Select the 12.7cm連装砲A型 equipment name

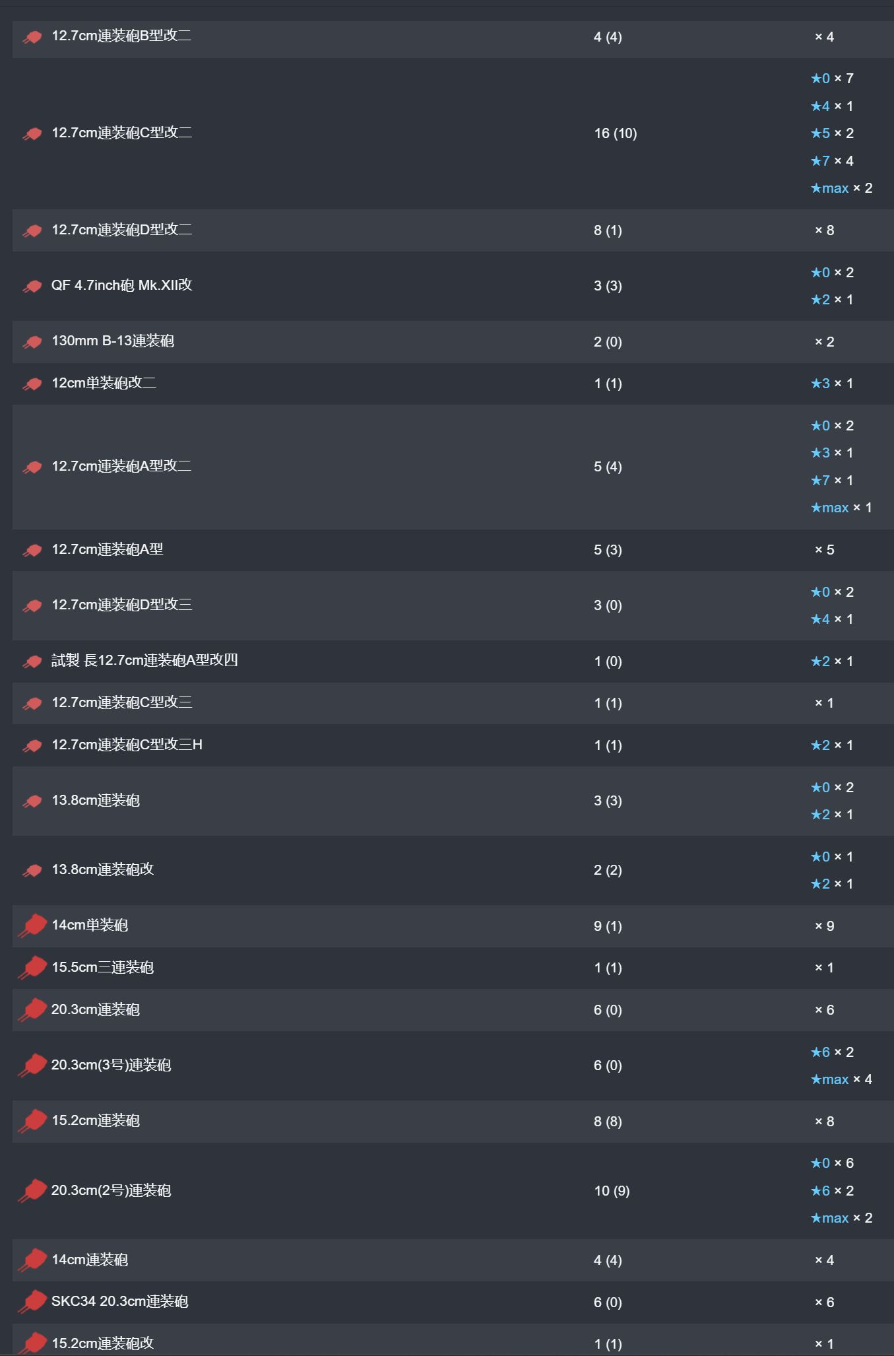(x=108, y=549)
